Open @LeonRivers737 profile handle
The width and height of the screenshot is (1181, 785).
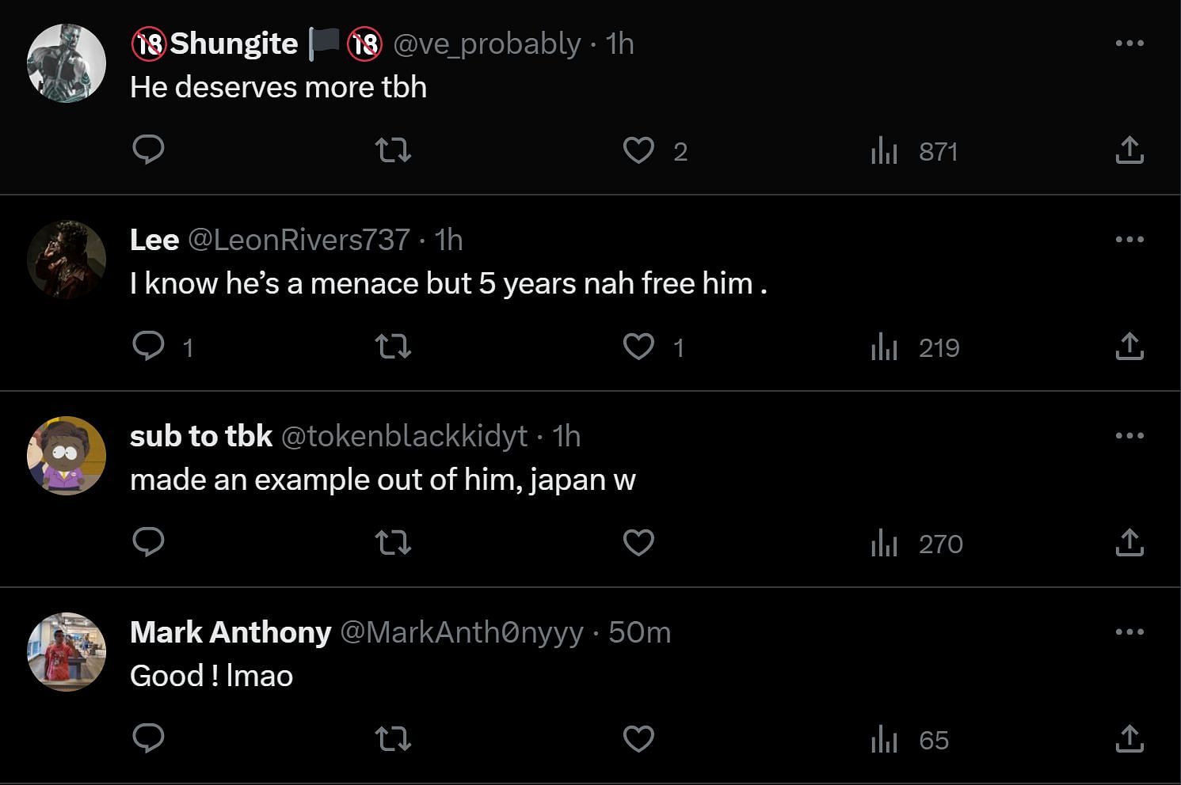pyautogui.click(x=299, y=240)
